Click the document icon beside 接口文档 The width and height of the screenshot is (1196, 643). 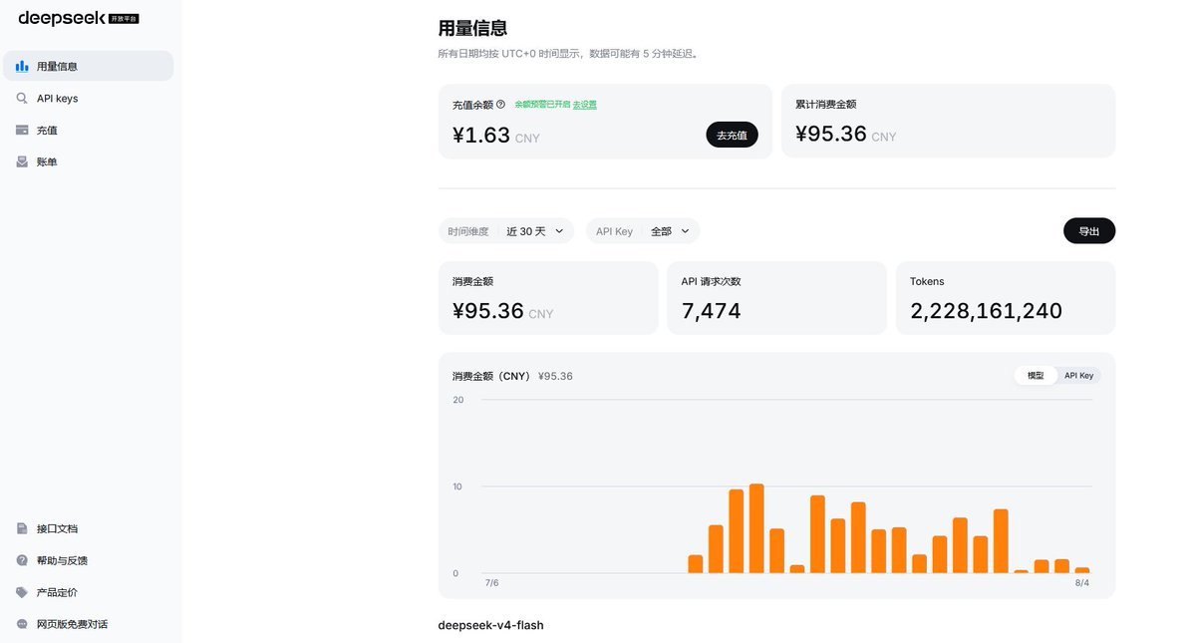[x=22, y=528]
